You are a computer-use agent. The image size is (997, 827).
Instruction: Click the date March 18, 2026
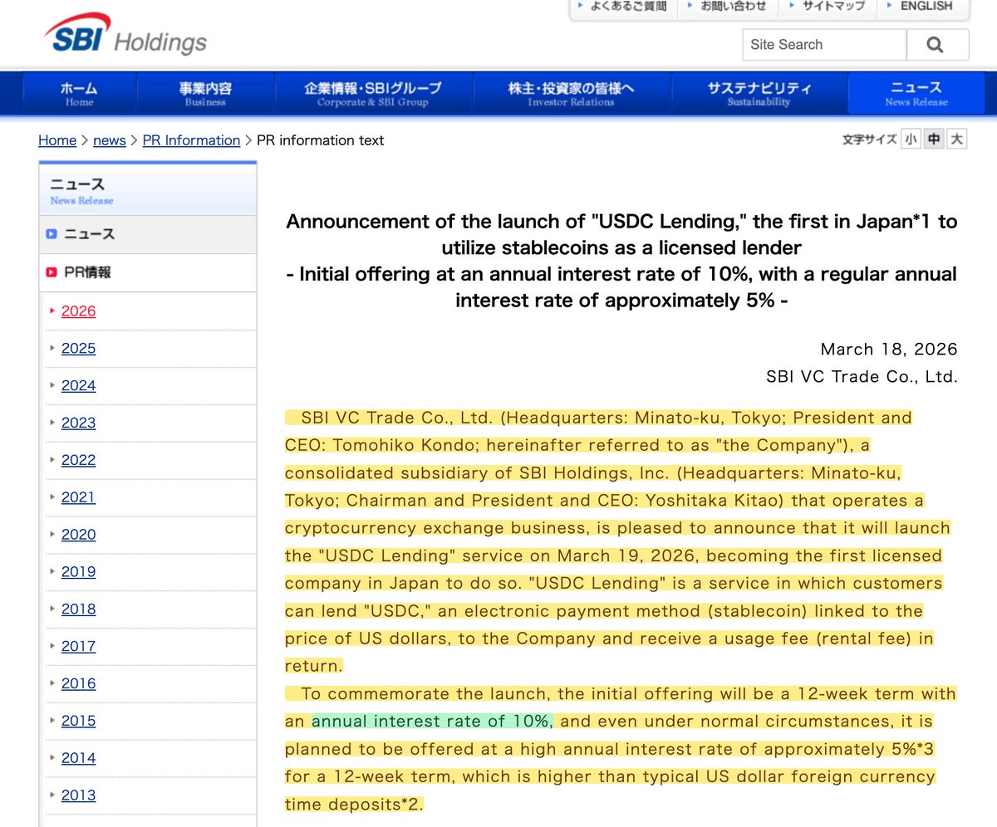click(x=889, y=349)
